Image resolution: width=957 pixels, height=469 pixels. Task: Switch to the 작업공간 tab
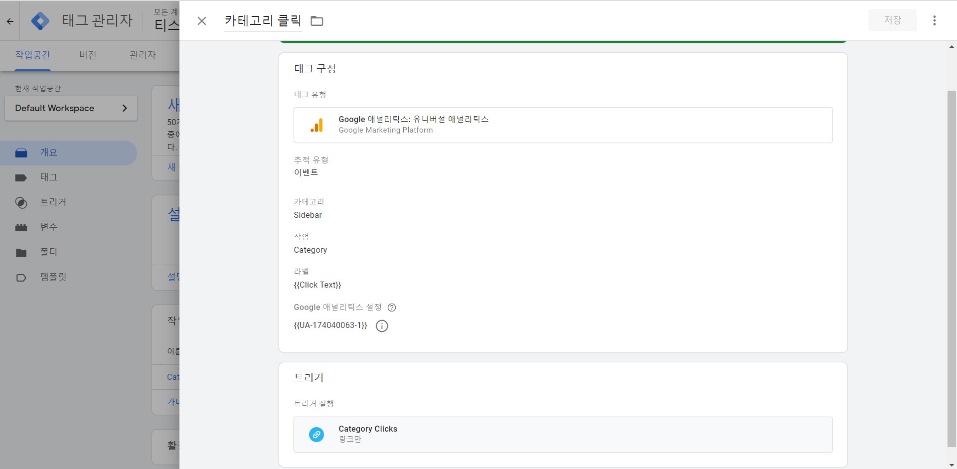tap(33, 55)
